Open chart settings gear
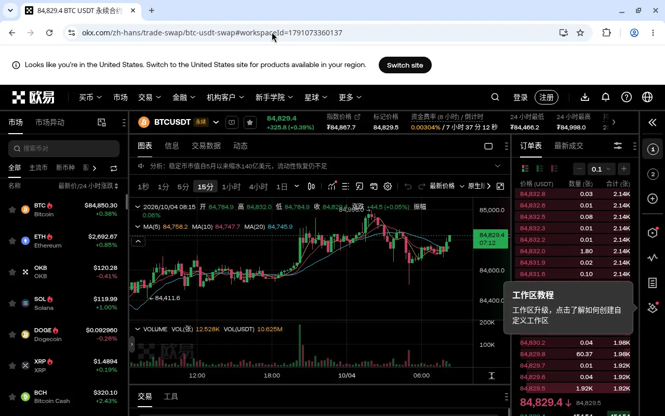 coord(388,186)
